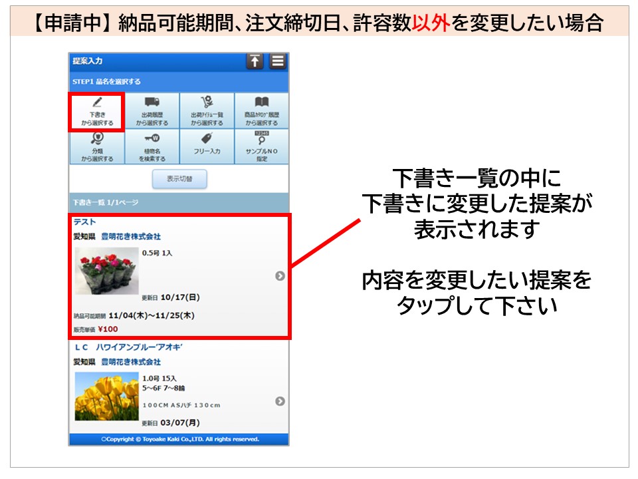Select 下書きから選択する pencil icon tile
This screenshot has width=638, height=479.
coord(97,111)
